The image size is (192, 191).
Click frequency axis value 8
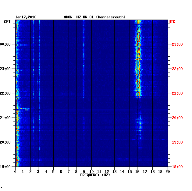click(x=76, y=172)
